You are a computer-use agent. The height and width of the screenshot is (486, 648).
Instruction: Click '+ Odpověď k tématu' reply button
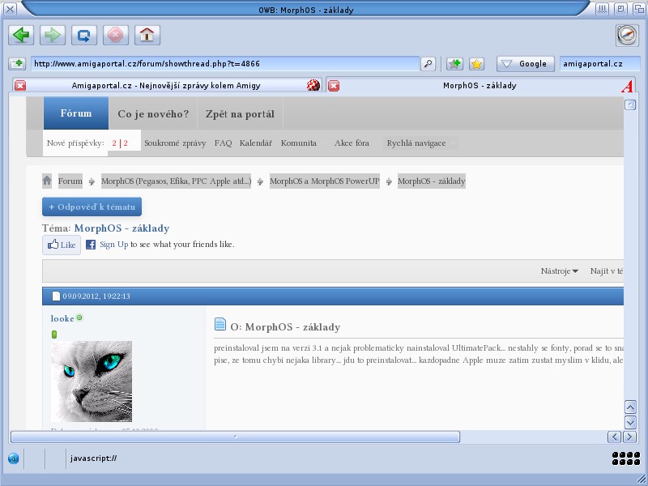[92, 207]
